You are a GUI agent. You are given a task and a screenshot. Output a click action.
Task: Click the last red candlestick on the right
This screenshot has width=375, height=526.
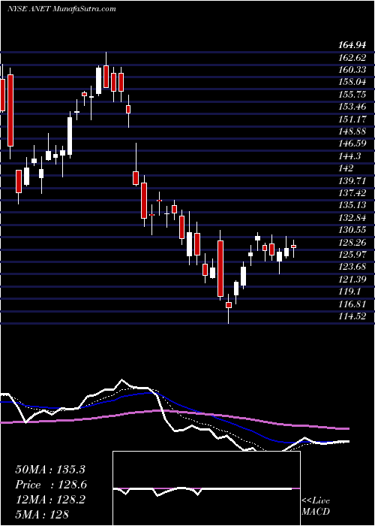coord(294,246)
